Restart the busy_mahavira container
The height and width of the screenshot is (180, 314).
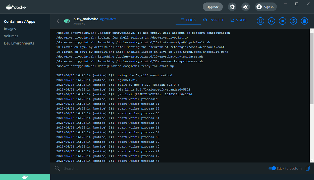293,21
